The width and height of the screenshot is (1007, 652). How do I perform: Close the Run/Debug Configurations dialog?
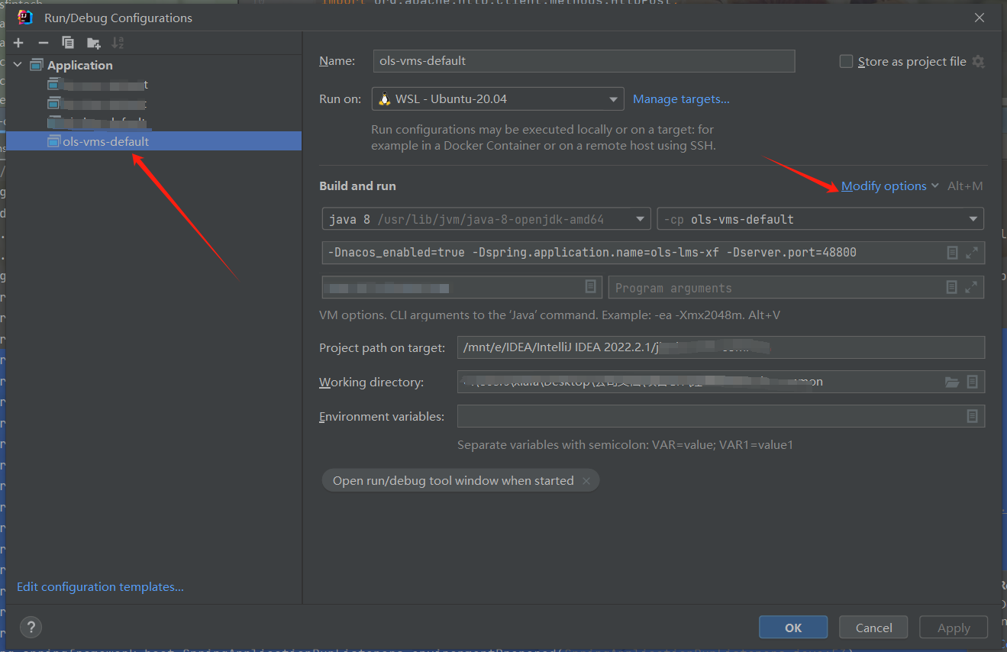(980, 18)
